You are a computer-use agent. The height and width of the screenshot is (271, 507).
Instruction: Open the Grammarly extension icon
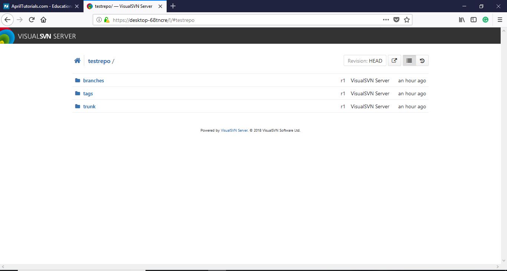point(485,20)
